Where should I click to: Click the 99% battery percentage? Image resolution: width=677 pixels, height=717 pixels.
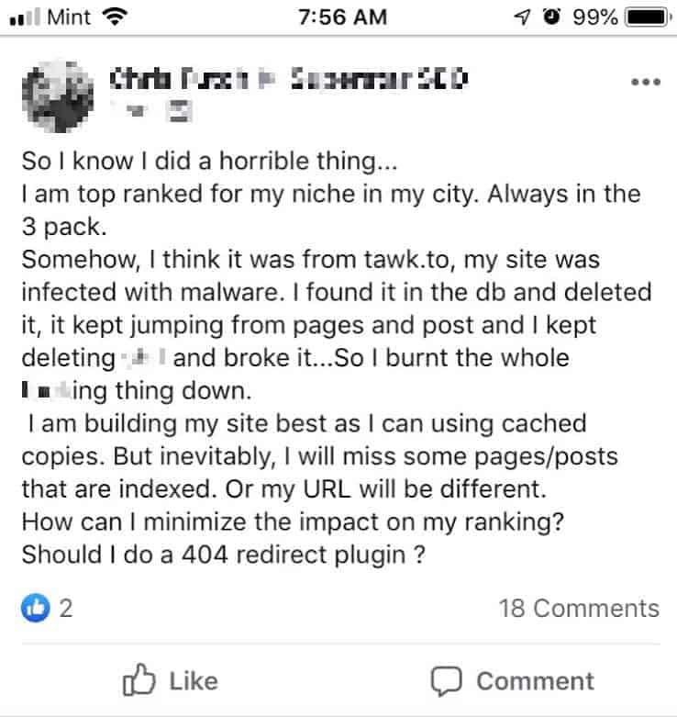(x=596, y=17)
